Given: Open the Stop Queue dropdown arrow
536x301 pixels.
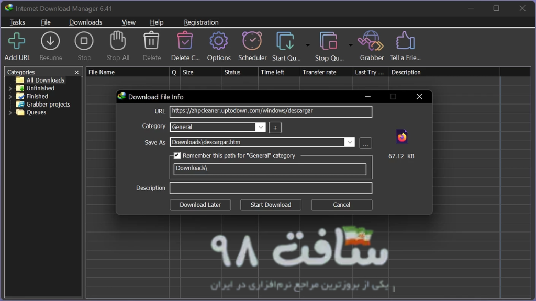Looking at the screenshot, I should [x=350, y=45].
